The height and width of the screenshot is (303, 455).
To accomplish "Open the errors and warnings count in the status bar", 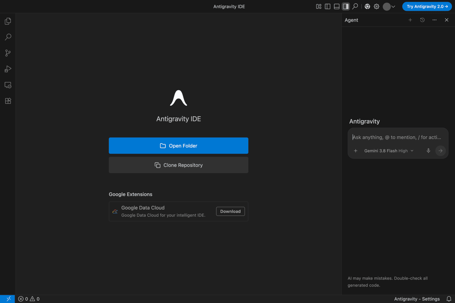I will click(x=29, y=299).
